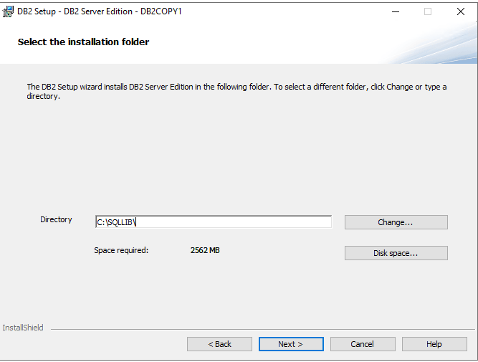Click the "Select the installation folder" heading
Screen dimensions: 478x362
(83, 42)
